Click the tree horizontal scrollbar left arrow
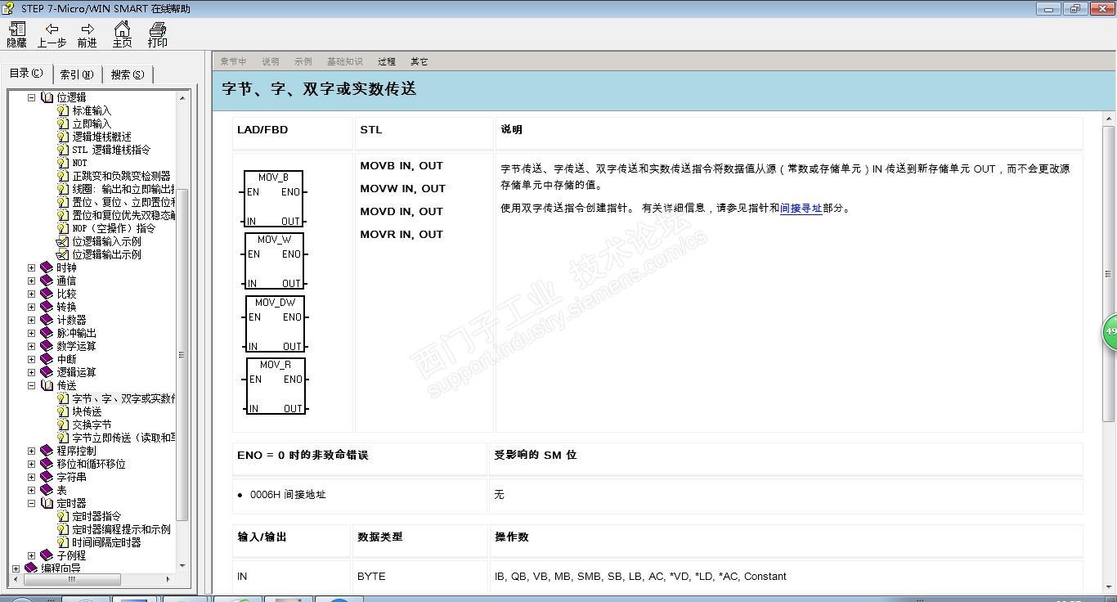The image size is (1117, 602). click(x=16, y=579)
